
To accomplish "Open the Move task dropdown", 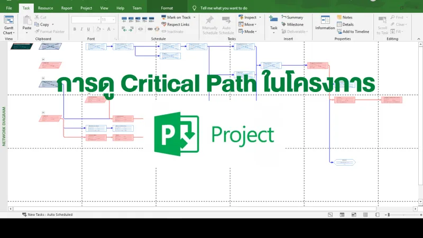I will pos(247,24).
